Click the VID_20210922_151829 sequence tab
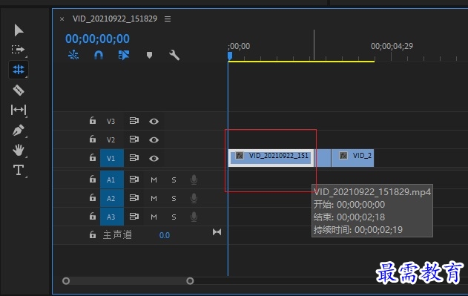 [115, 19]
